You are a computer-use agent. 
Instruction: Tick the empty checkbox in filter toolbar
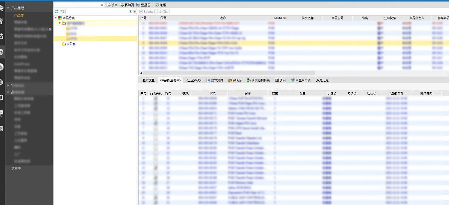(156, 11)
